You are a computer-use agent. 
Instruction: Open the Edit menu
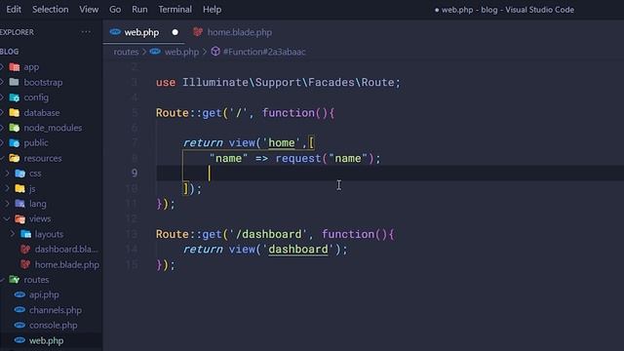[x=14, y=9]
